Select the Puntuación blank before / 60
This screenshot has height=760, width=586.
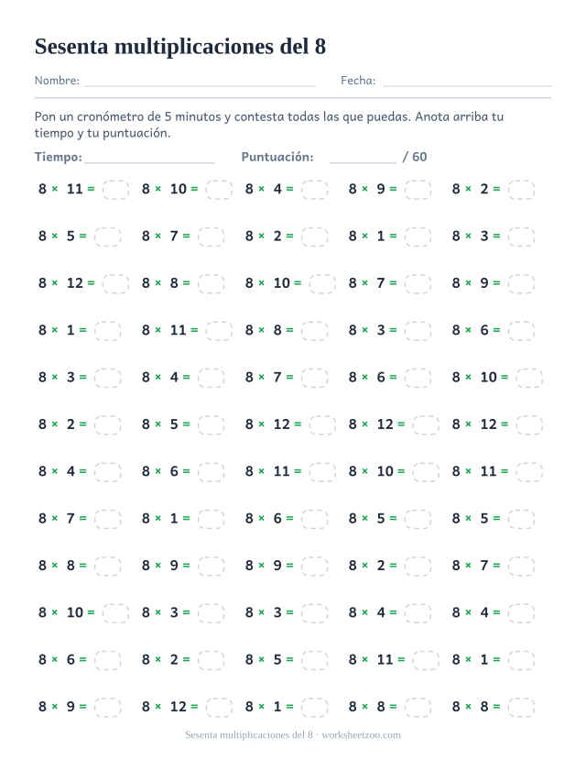(363, 162)
